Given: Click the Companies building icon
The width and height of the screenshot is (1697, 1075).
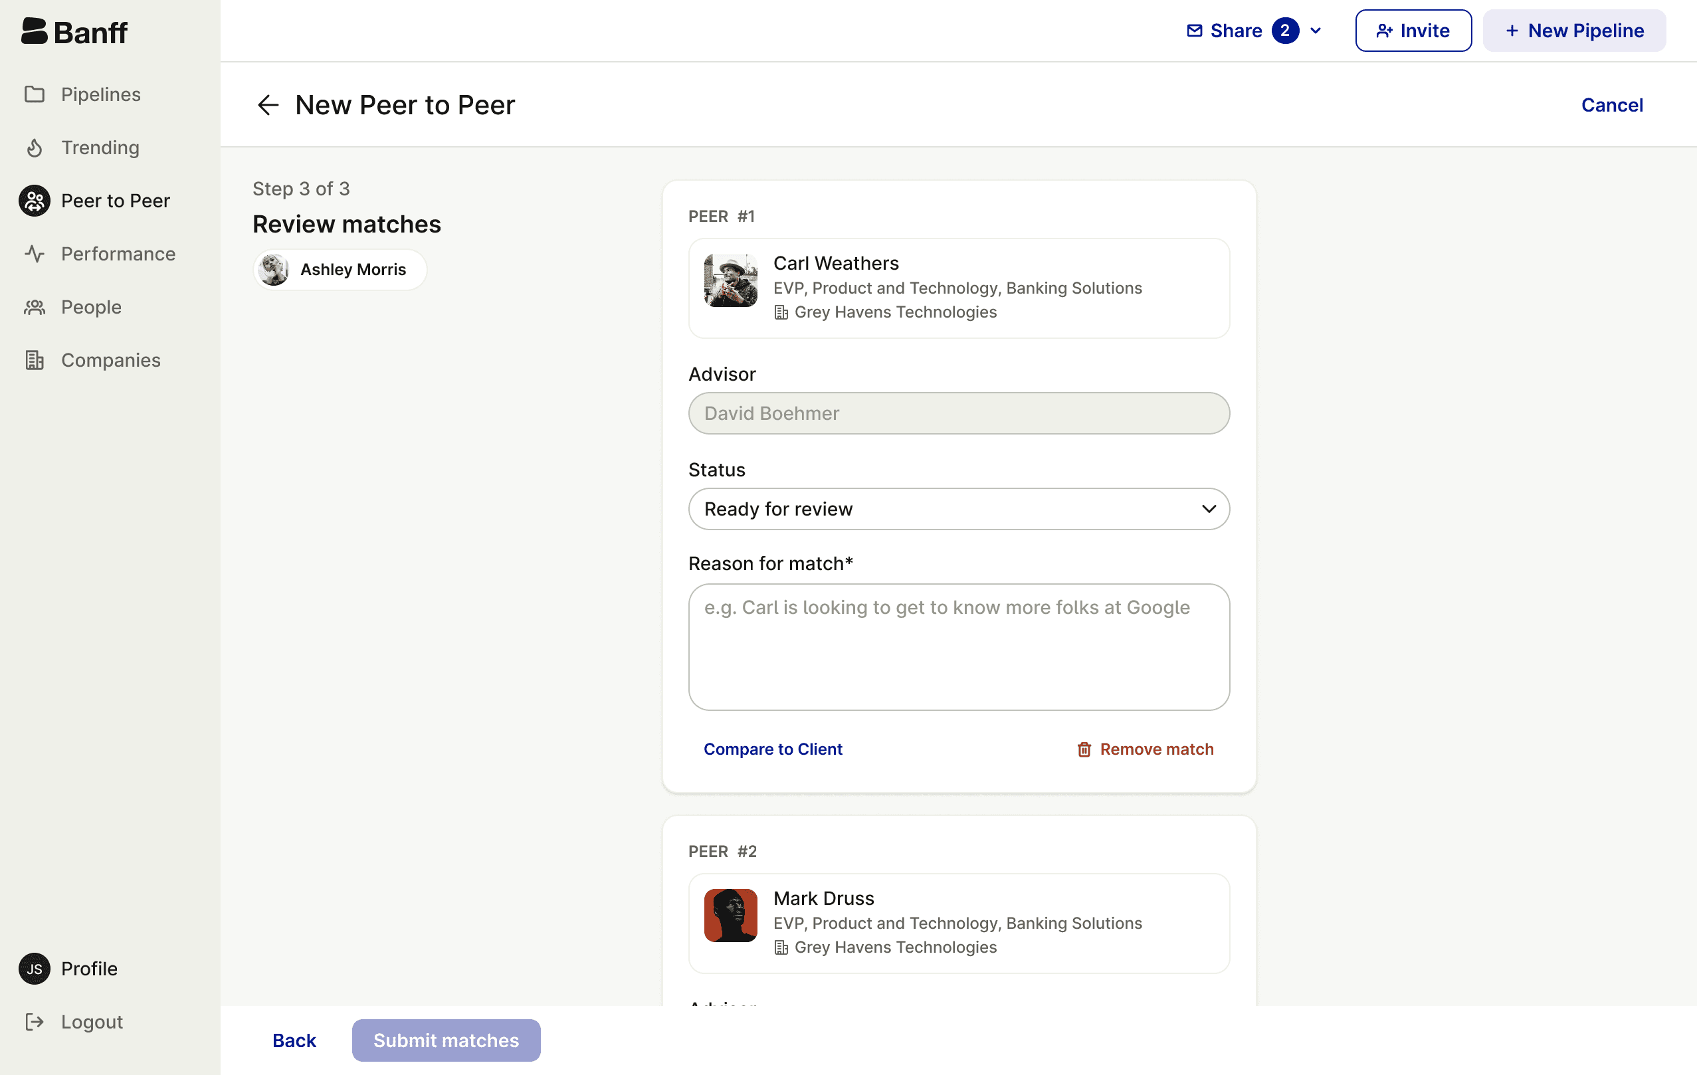Looking at the screenshot, I should coord(35,360).
